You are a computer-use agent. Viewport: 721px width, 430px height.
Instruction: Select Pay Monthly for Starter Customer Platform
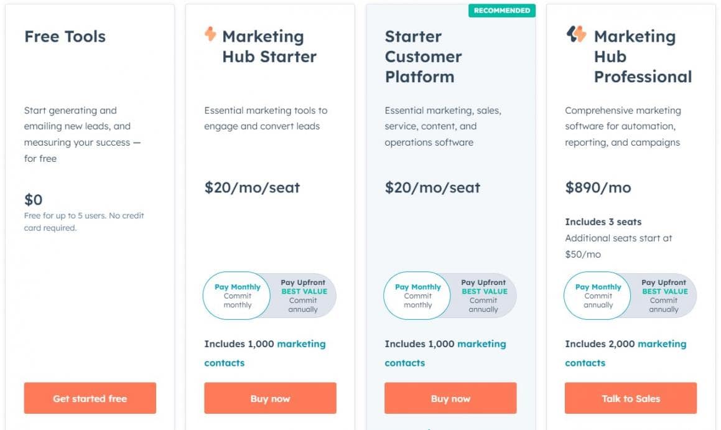coord(417,296)
